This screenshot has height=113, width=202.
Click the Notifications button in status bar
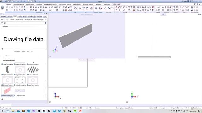(196, 108)
